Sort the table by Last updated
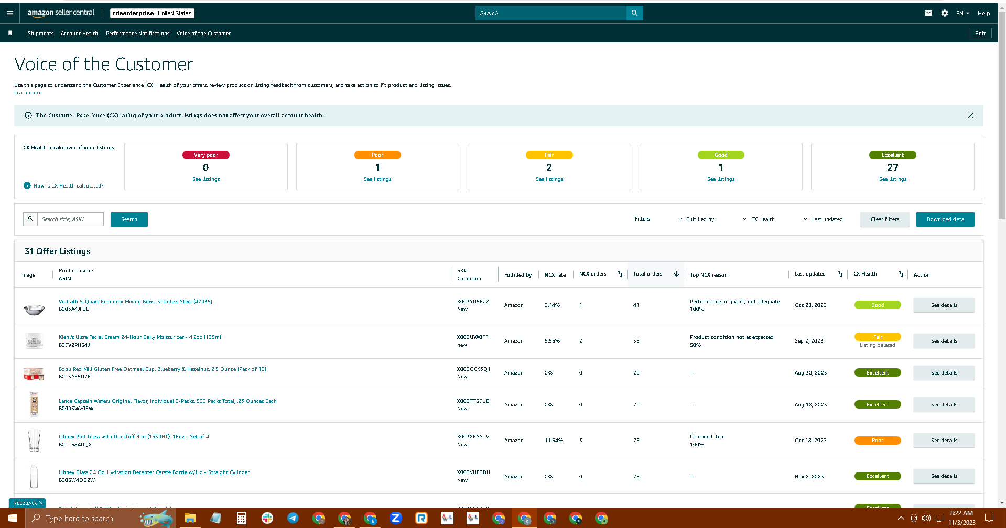This screenshot has height=528, width=1006. click(x=840, y=274)
